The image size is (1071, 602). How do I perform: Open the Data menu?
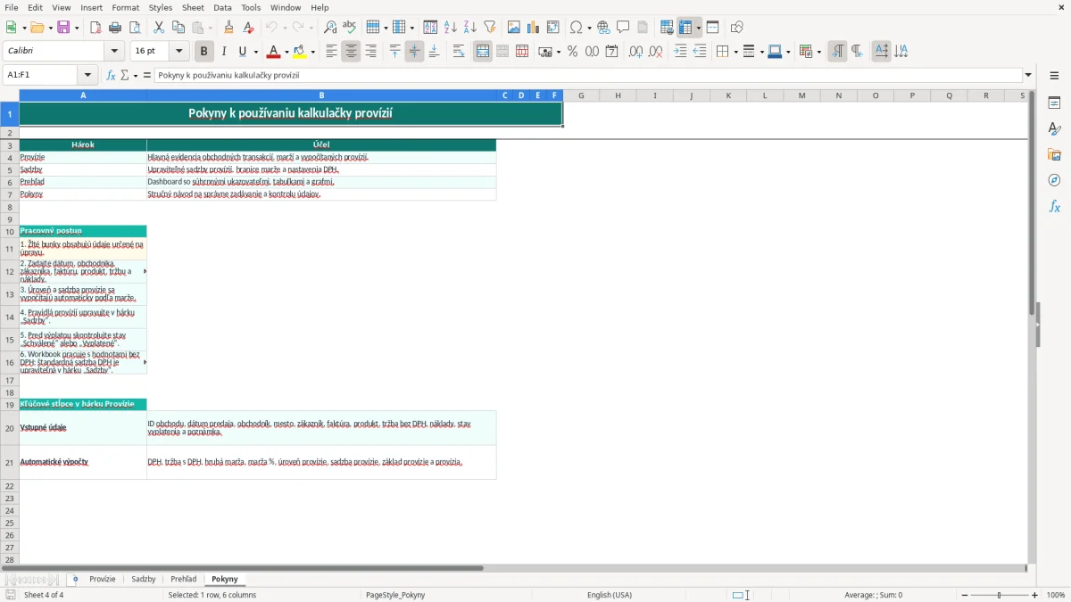(x=222, y=7)
